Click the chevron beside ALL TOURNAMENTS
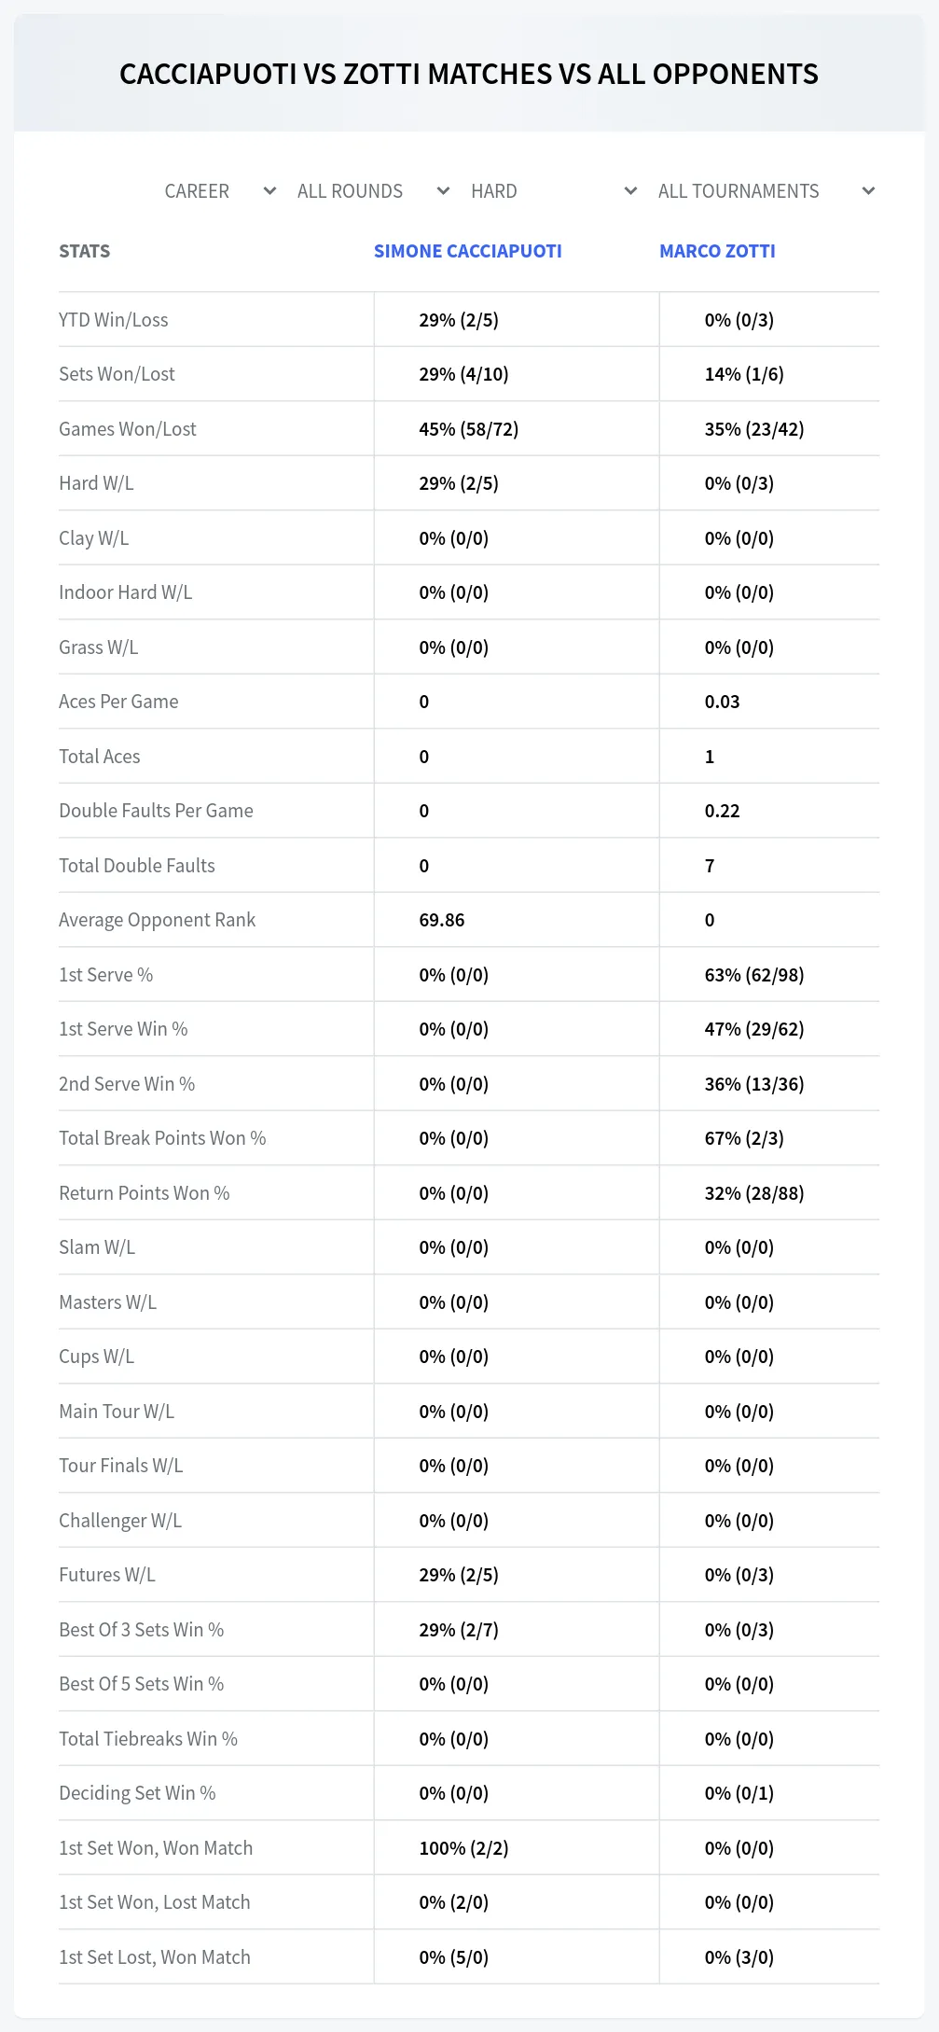This screenshot has width=939, height=2032. 868,191
